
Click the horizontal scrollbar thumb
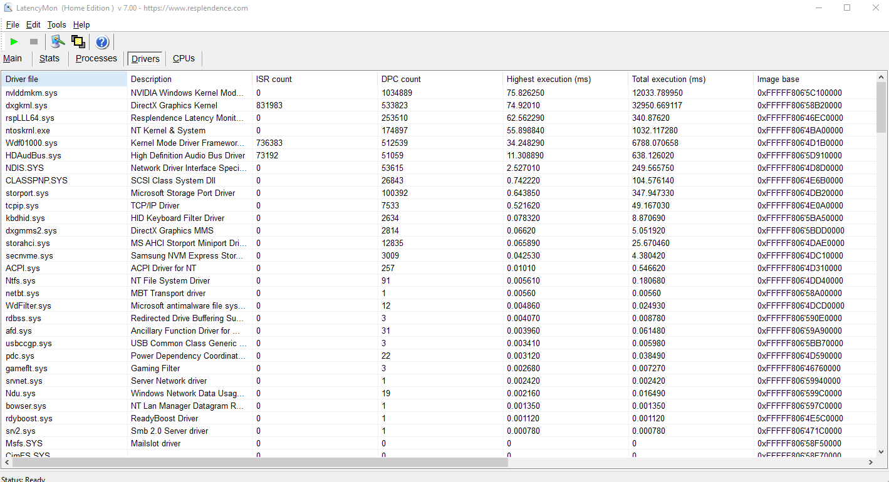point(260,462)
